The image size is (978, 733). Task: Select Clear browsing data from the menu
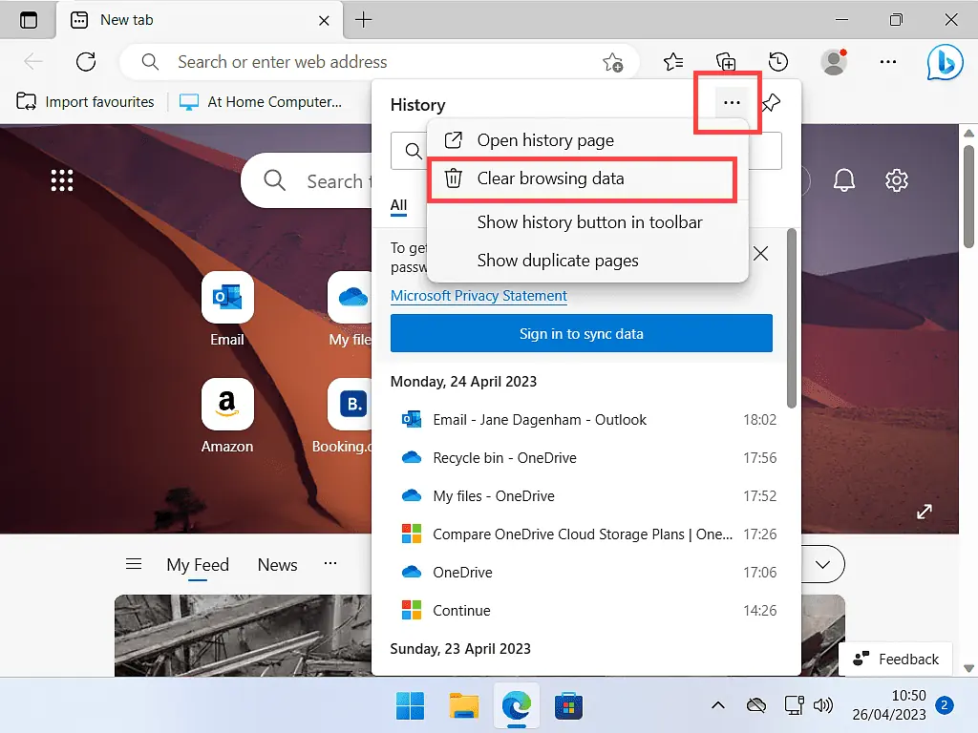click(x=549, y=178)
